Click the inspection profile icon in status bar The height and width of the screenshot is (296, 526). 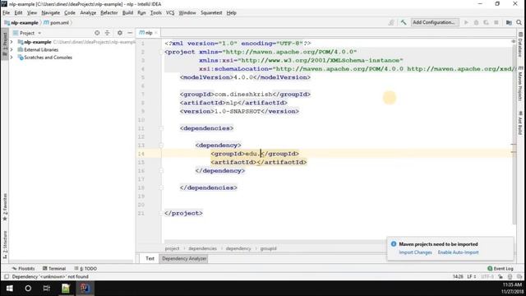pyautogui.click(x=510, y=277)
